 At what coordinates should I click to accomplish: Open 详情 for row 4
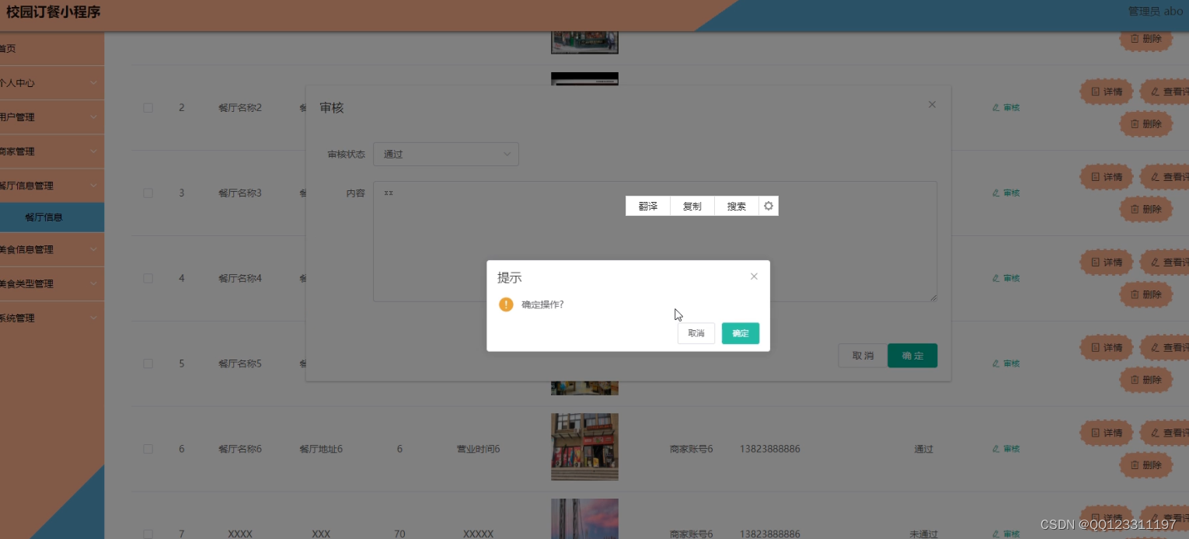tap(1107, 263)
